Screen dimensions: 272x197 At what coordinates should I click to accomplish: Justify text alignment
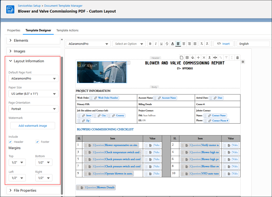pyautogui.click(x=195, y=44)
